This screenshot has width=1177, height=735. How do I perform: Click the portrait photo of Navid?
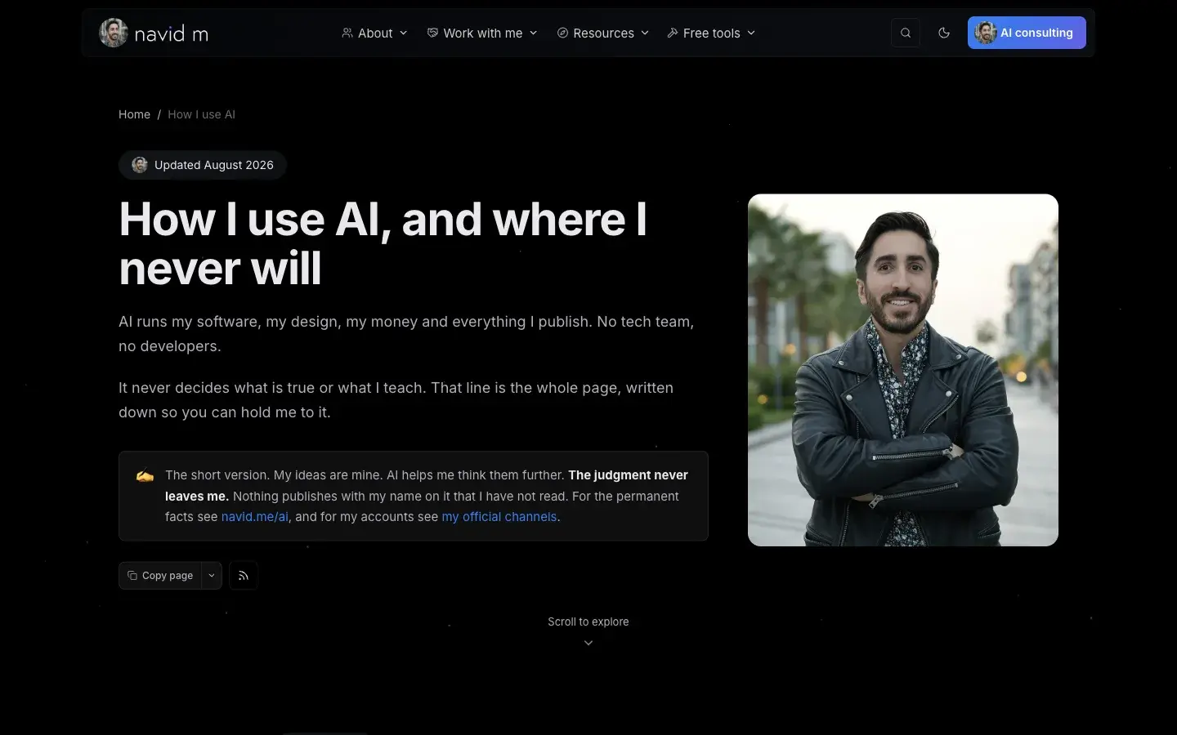903,370
